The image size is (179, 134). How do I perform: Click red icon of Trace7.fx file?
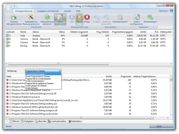7,90
